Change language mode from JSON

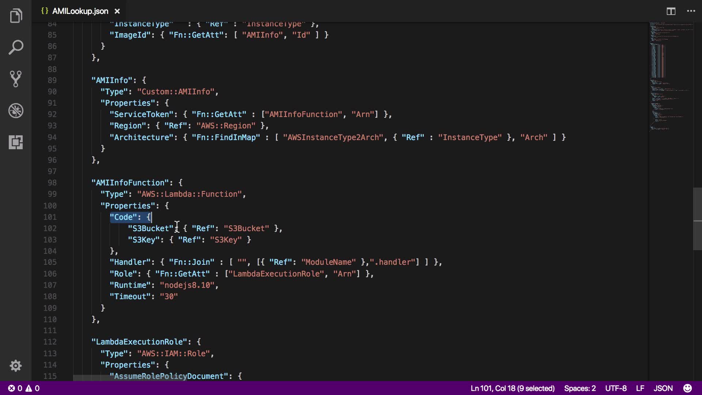(x=663, y=388)
